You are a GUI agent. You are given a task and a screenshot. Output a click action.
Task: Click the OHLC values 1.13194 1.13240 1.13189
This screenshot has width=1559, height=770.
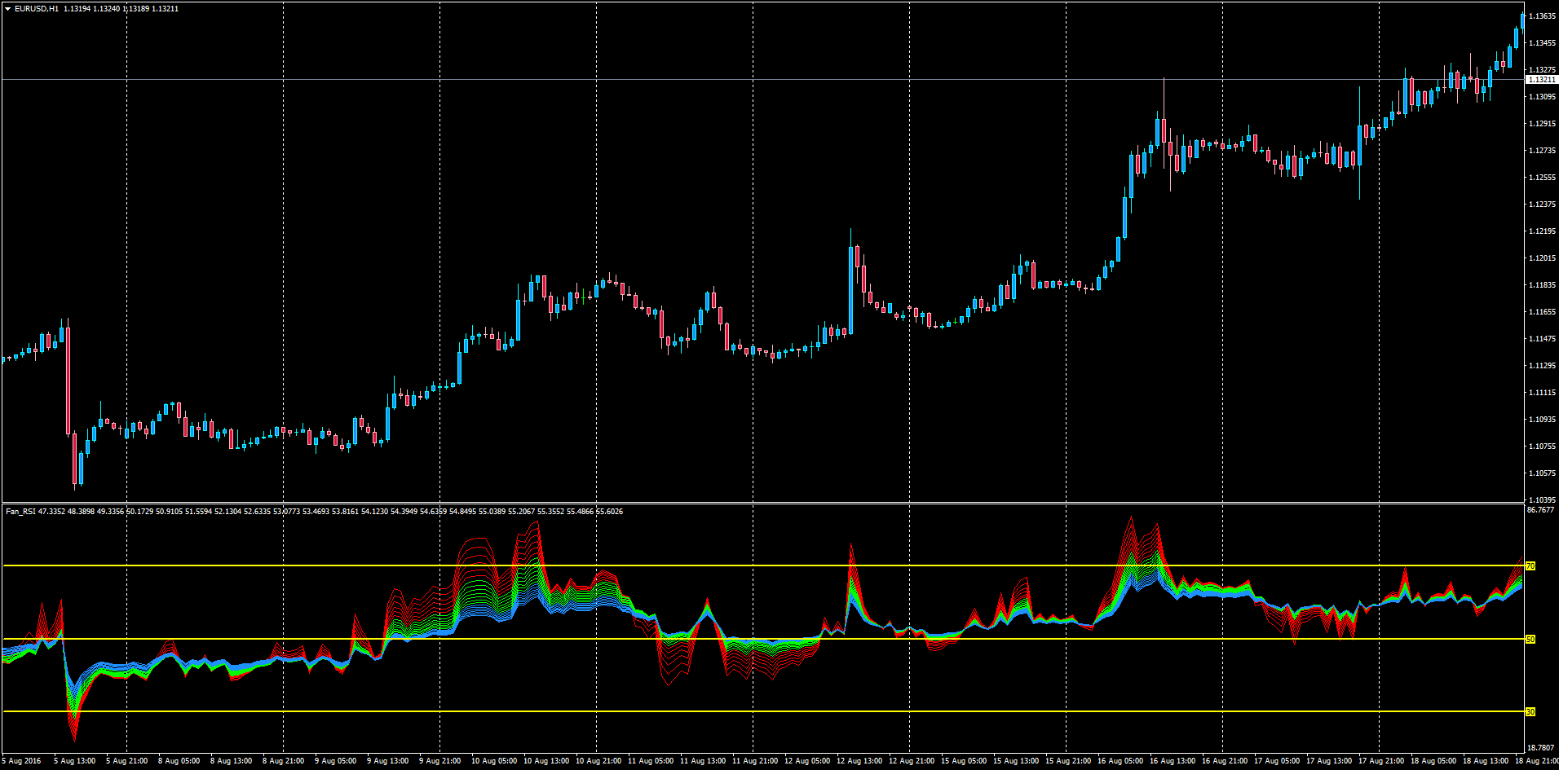click(108, 9)
